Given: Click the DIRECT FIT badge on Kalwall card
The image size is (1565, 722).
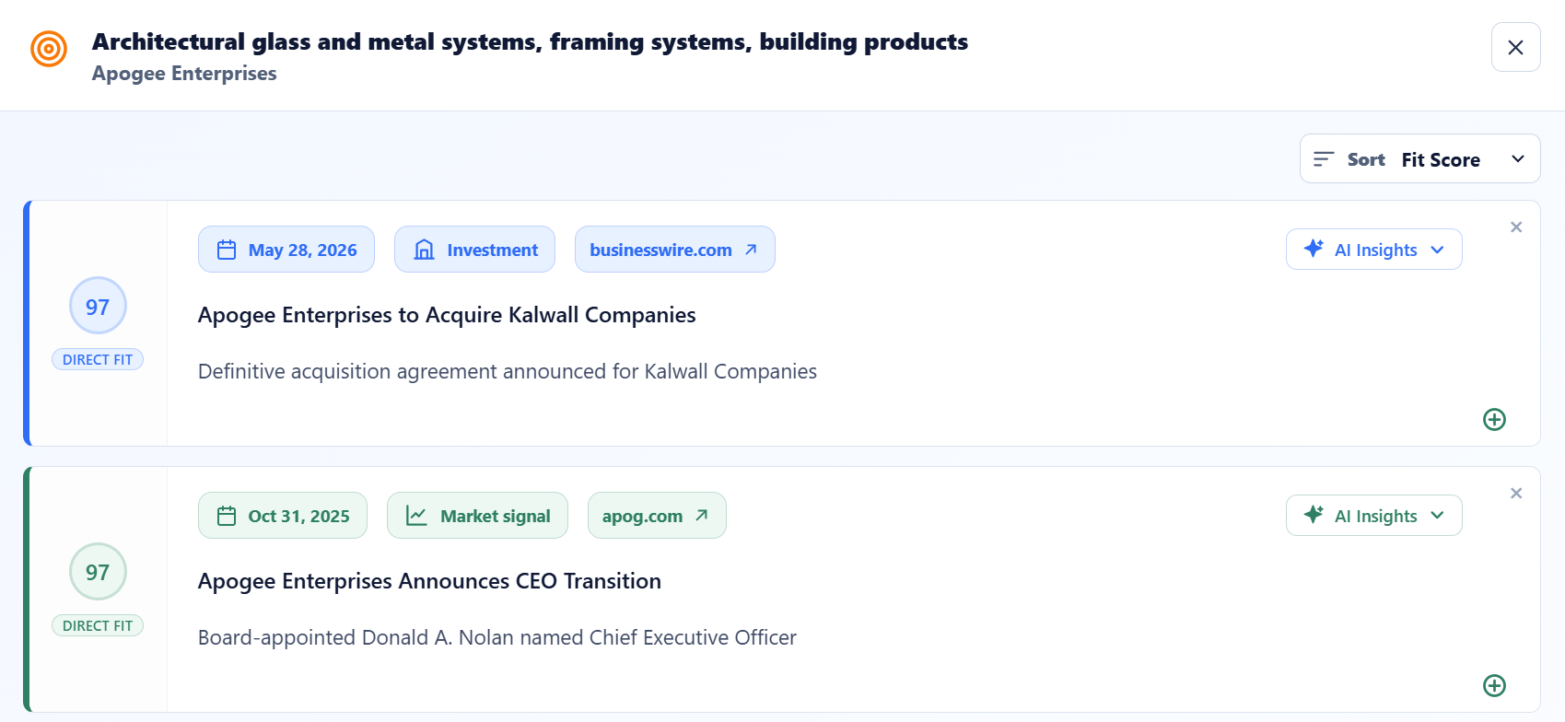Looking at the screenshot, I should (x=98, y=359).
